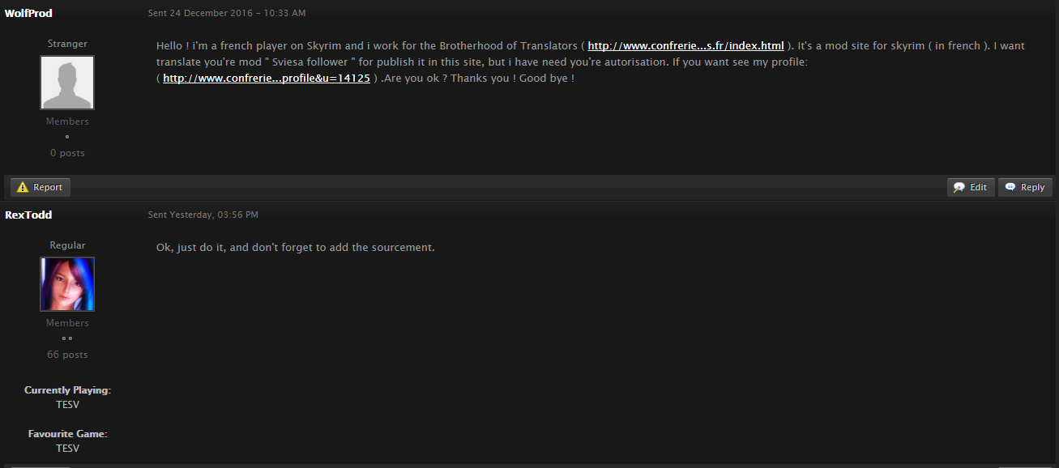The height and width of the screenshot is (468, 1059).
Task: Click the pencil bubble icon on Edit
Action: click(959, 187)
